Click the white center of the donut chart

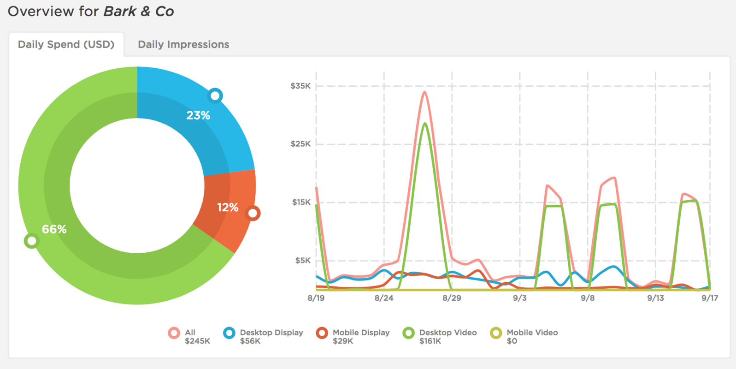coord(137,185)
